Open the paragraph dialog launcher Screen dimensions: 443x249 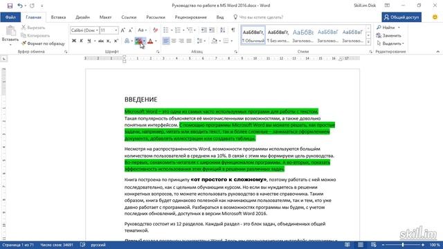click(235, 52)
